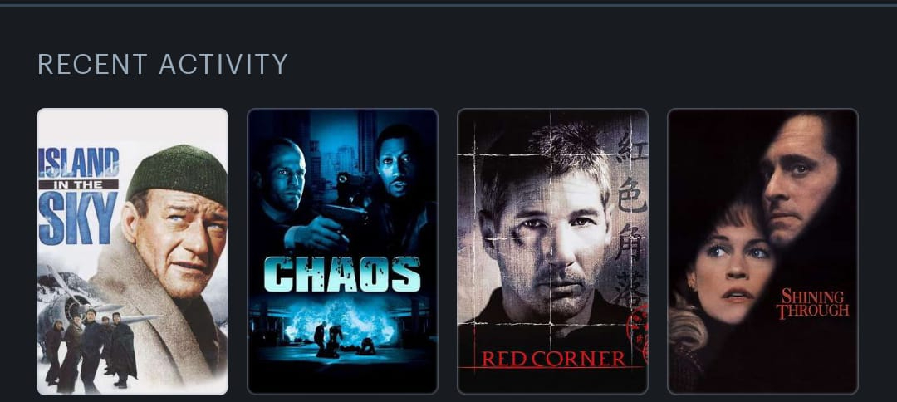Click the red RED CORNER title text

tap(553, 359)
